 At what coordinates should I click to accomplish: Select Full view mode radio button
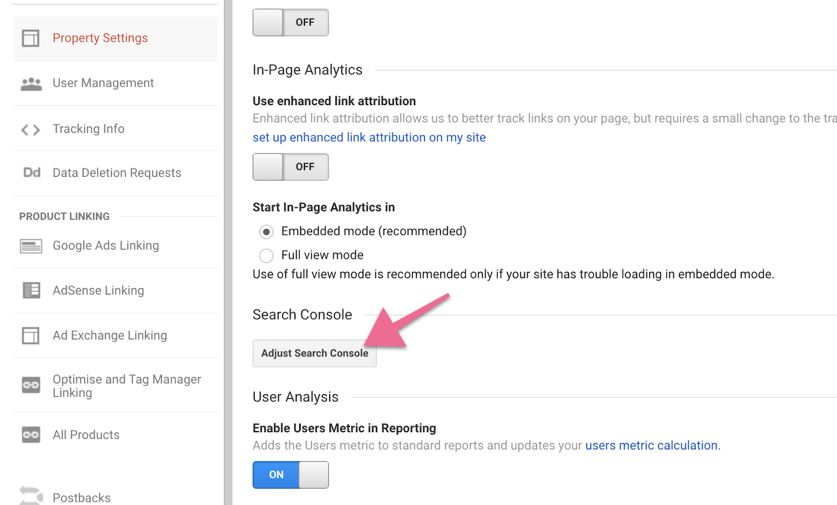pos(266,255)
